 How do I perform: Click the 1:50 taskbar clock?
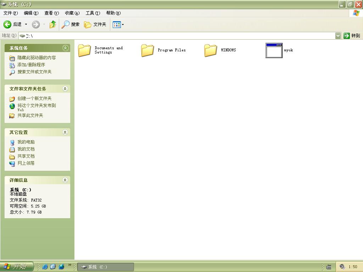click(353, 267)
